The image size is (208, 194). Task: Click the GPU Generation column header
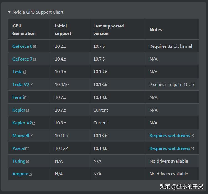tap(24, 30)
